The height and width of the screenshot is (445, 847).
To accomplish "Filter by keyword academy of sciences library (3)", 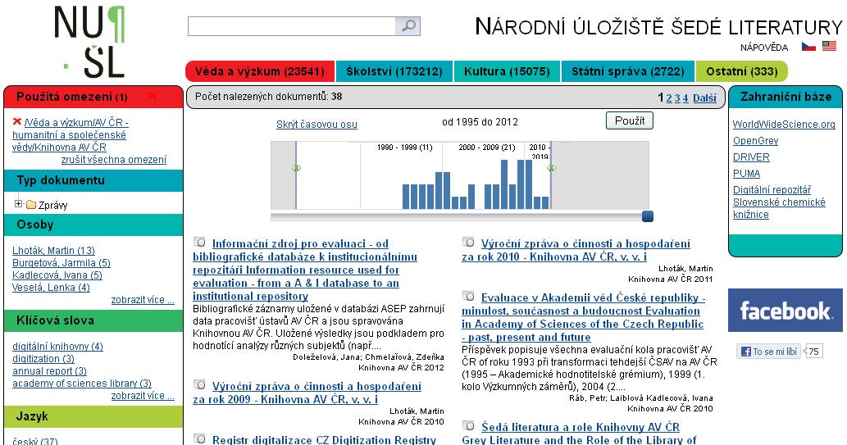I will (81, 384).
